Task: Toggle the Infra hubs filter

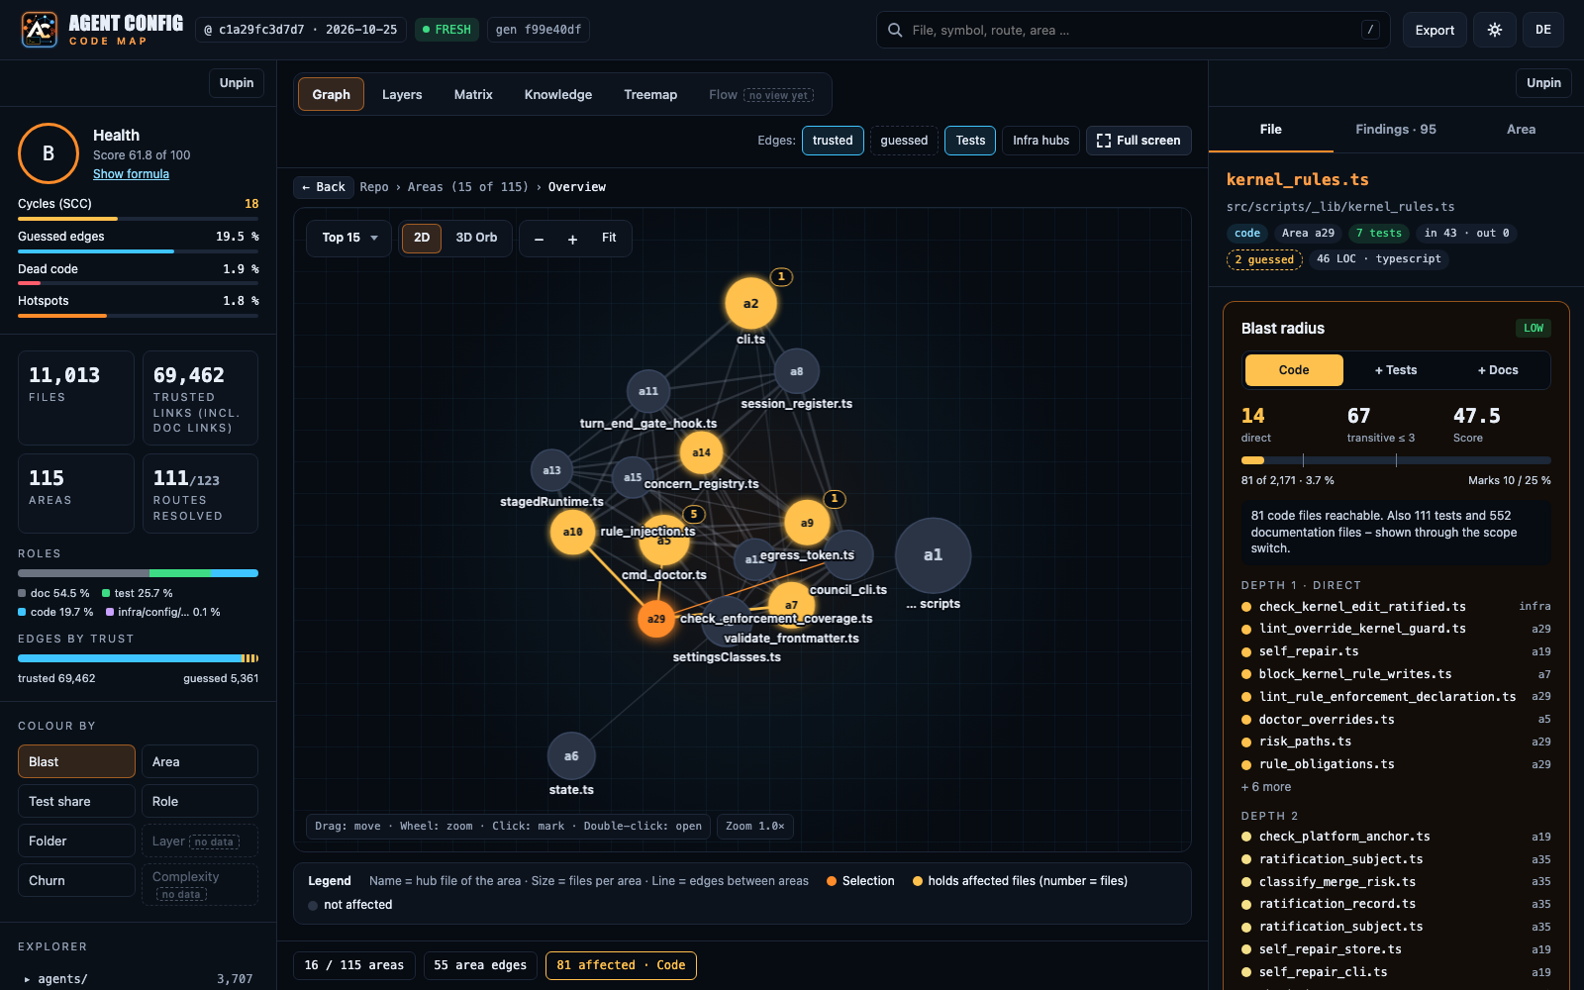Action: (x=1040, y=141)
